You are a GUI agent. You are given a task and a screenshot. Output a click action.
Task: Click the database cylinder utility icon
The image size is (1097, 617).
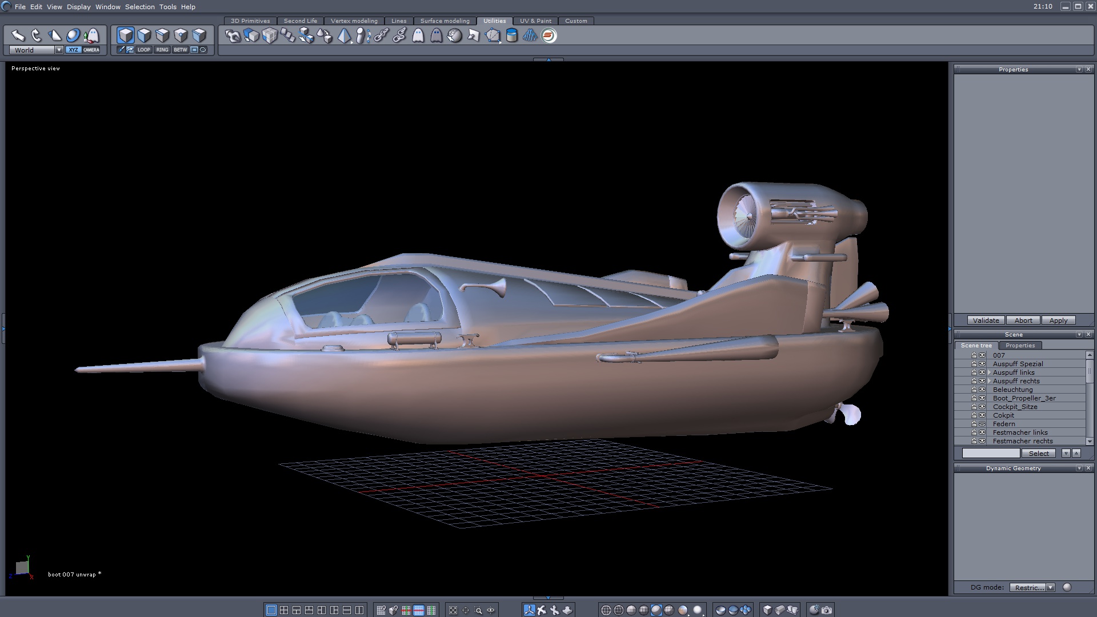(x=512, y=35)
